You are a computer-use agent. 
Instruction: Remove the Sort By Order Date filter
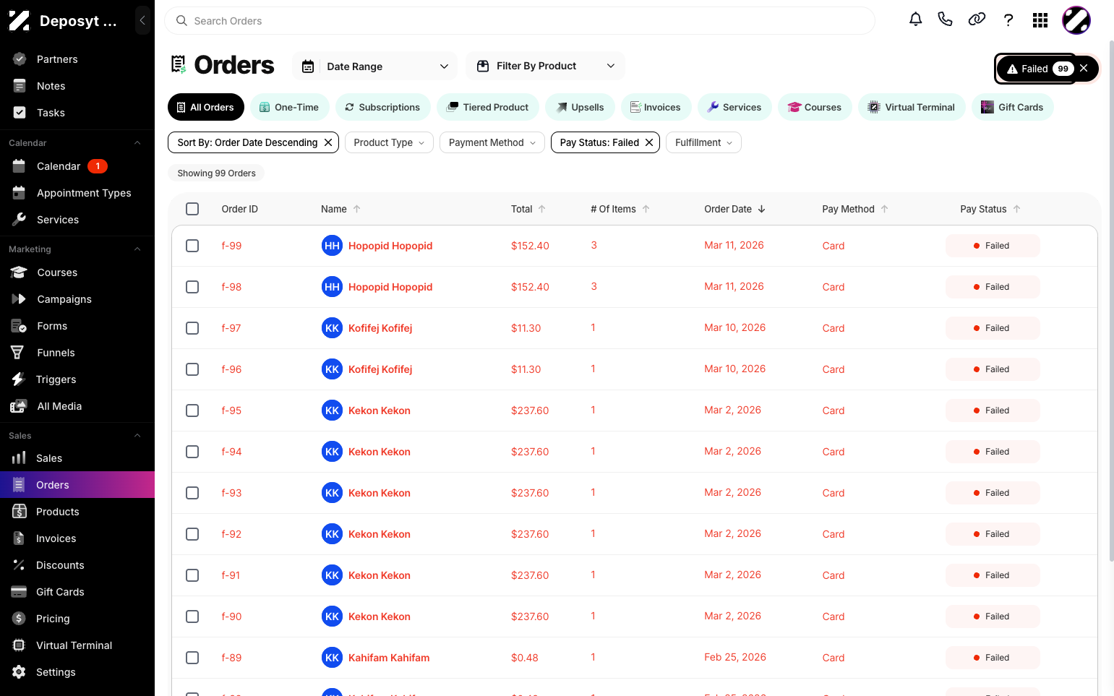(x=328, y=142)
